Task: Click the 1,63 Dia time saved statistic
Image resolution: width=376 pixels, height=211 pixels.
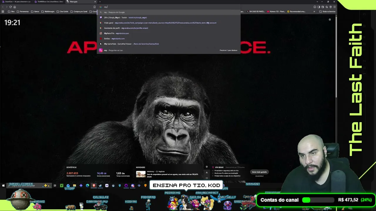Action: click(x=121, y=173)
